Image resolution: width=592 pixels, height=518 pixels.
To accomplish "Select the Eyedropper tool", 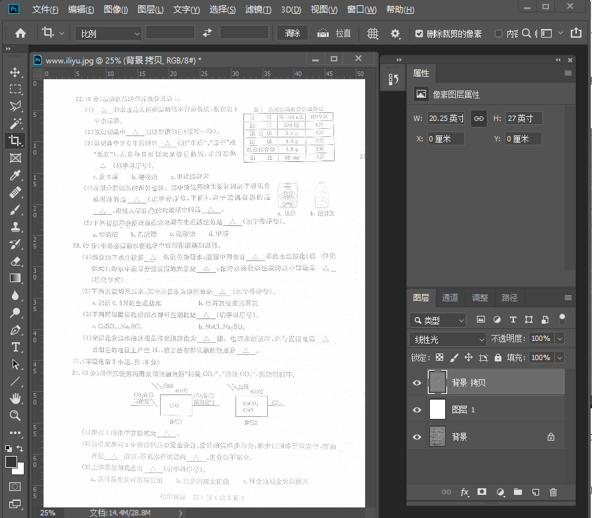I will point(15,175).
